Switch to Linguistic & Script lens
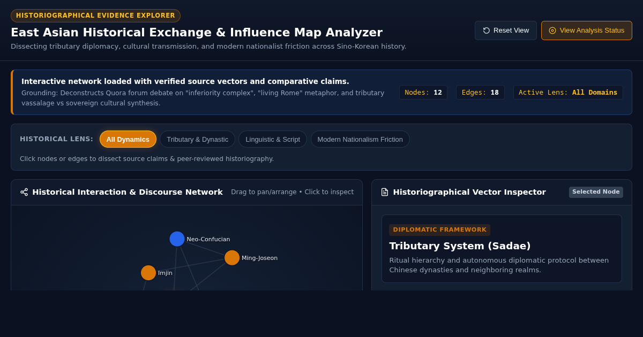 pyautogui.click(x=273, y=139)
